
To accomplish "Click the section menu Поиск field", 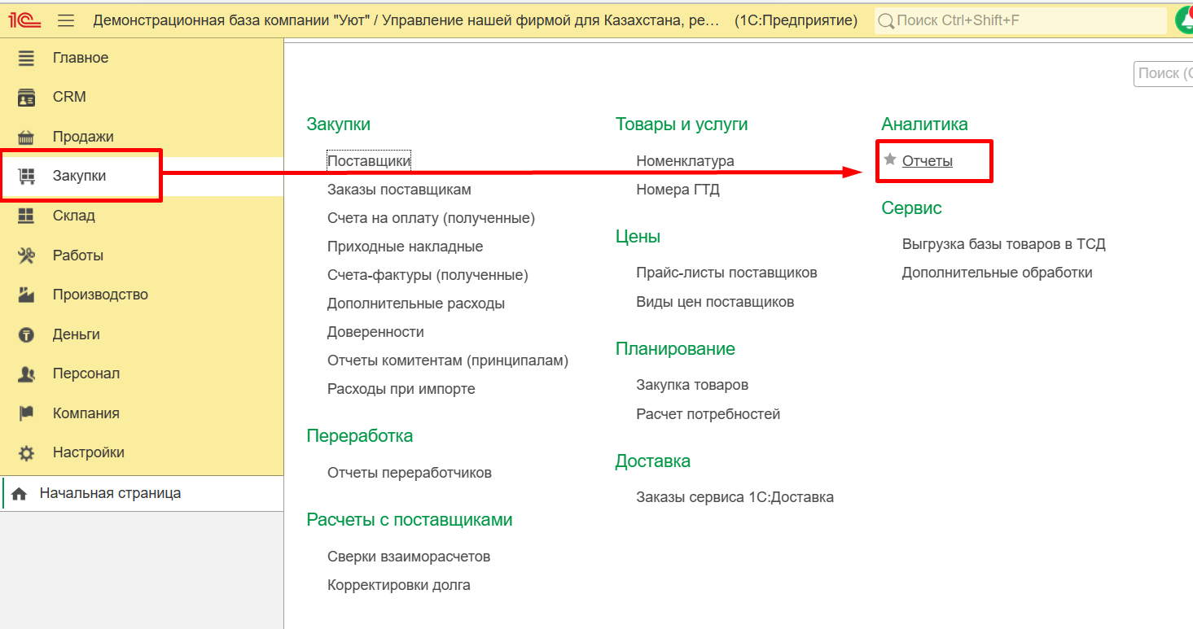I will [x=1163, y=73].
